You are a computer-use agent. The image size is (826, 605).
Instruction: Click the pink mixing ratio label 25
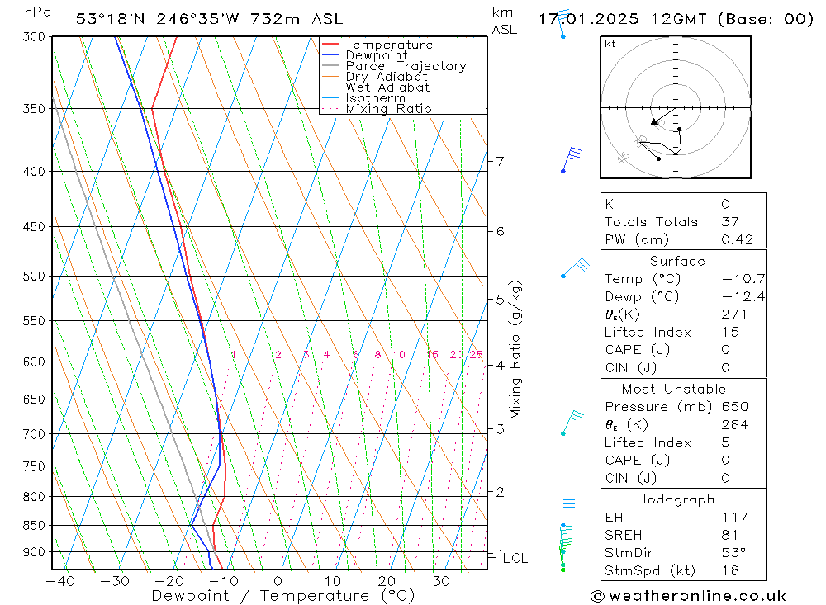(477, 354)
